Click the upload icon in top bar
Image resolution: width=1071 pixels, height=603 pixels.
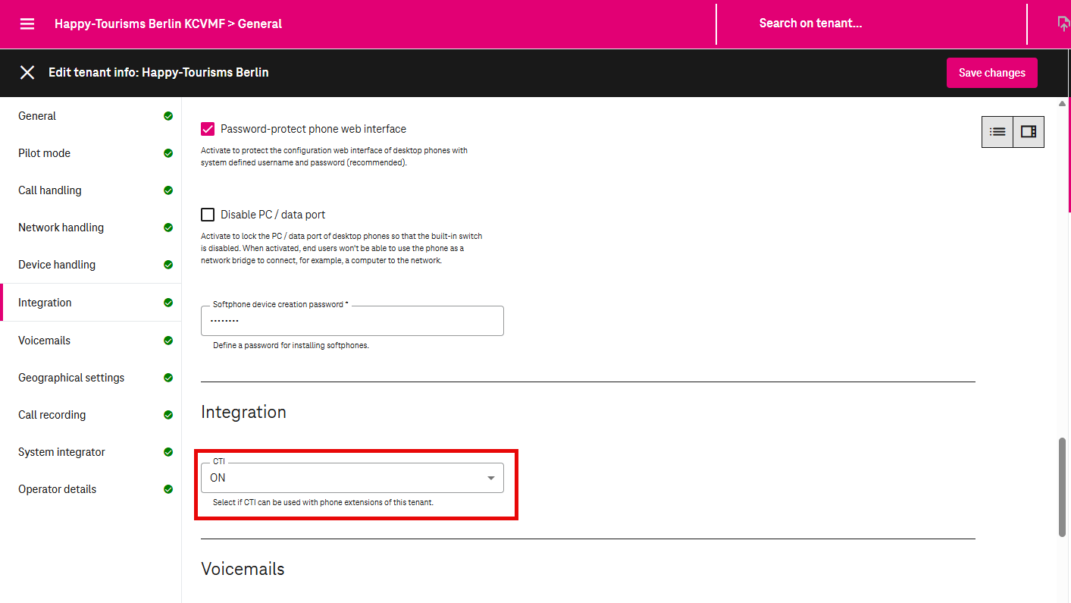click(x=1063, y=24)
